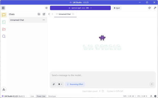Screen dimensions: 158x98
Task: Collapse the sidebar with the panel toggle icon
Action: pos(3,8)
